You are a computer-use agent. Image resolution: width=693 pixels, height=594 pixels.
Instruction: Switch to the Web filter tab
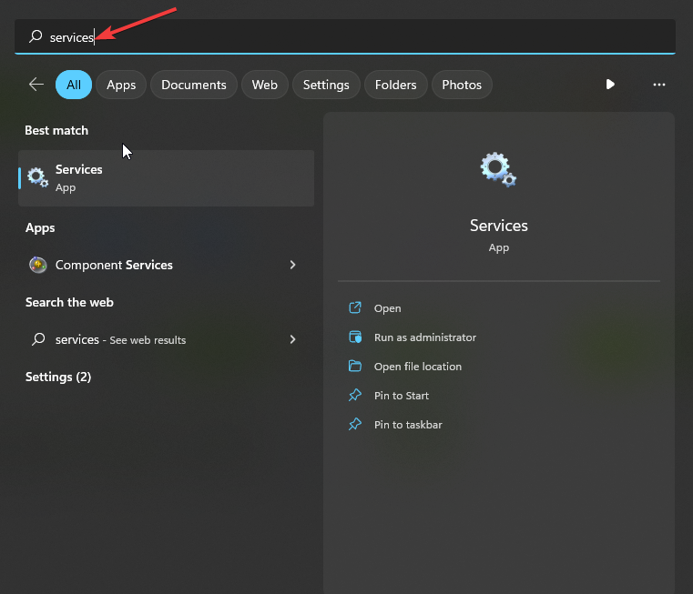pyautogui.click(x=265, y=85)
